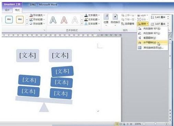Viewport: 174px width, 126px height.
Task: Open the 形状效果 effects menu
Action: pos(37,24)
